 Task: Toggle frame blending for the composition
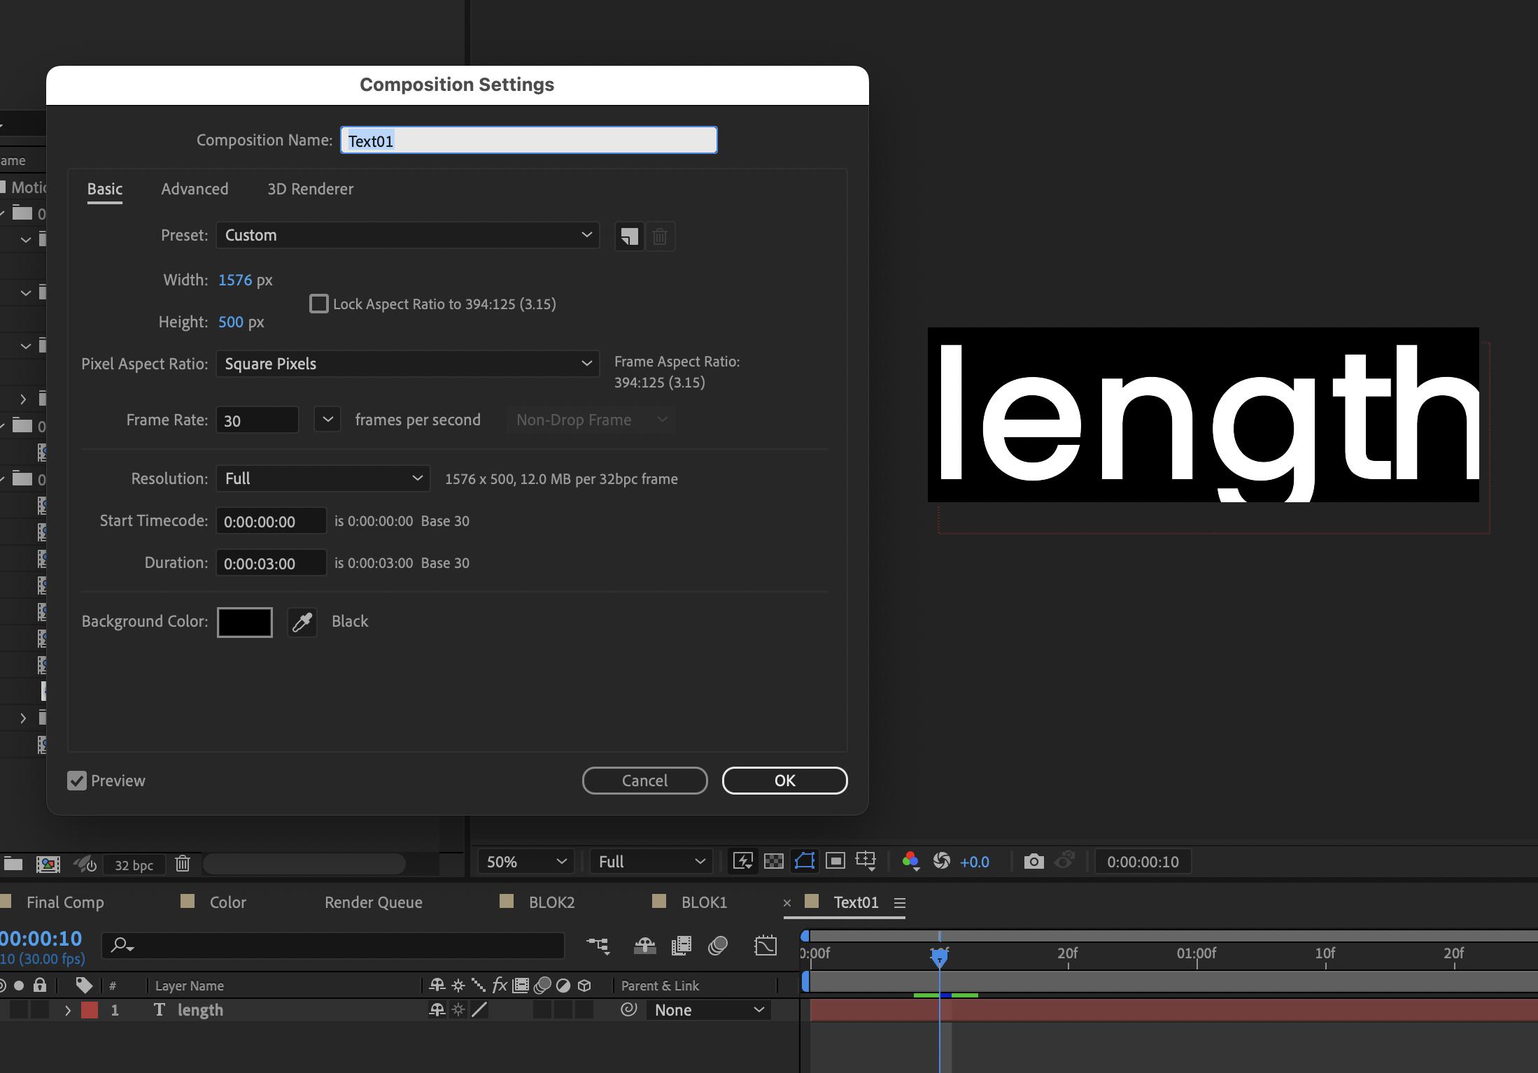pyautogui.click(x=682, y=946)
